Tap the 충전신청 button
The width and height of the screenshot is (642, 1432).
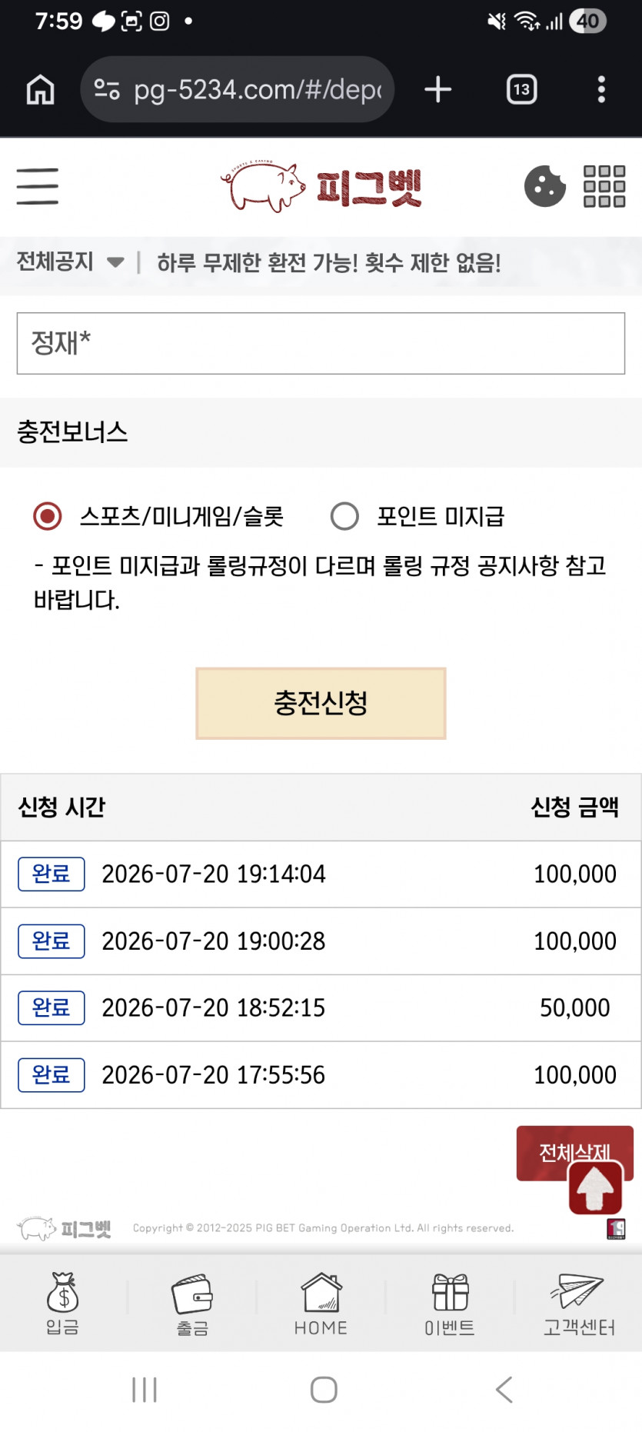click(321, 703)
